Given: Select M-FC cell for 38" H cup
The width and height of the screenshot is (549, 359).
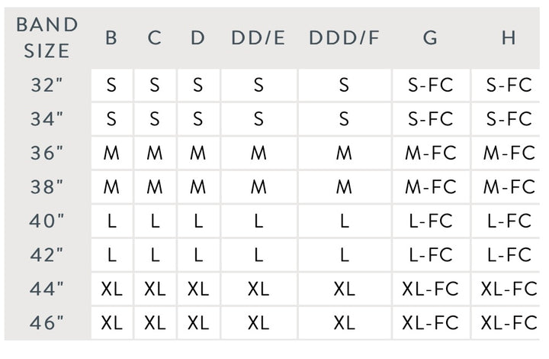Looking at the screenshot, I should tap(509, 186).
